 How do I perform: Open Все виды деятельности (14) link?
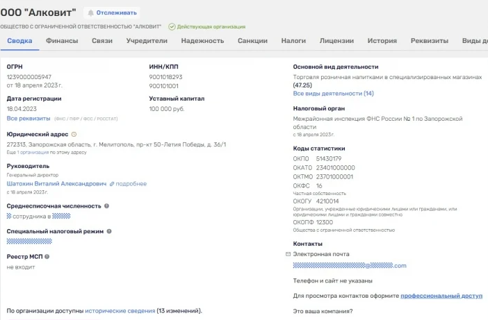(333, 94)
